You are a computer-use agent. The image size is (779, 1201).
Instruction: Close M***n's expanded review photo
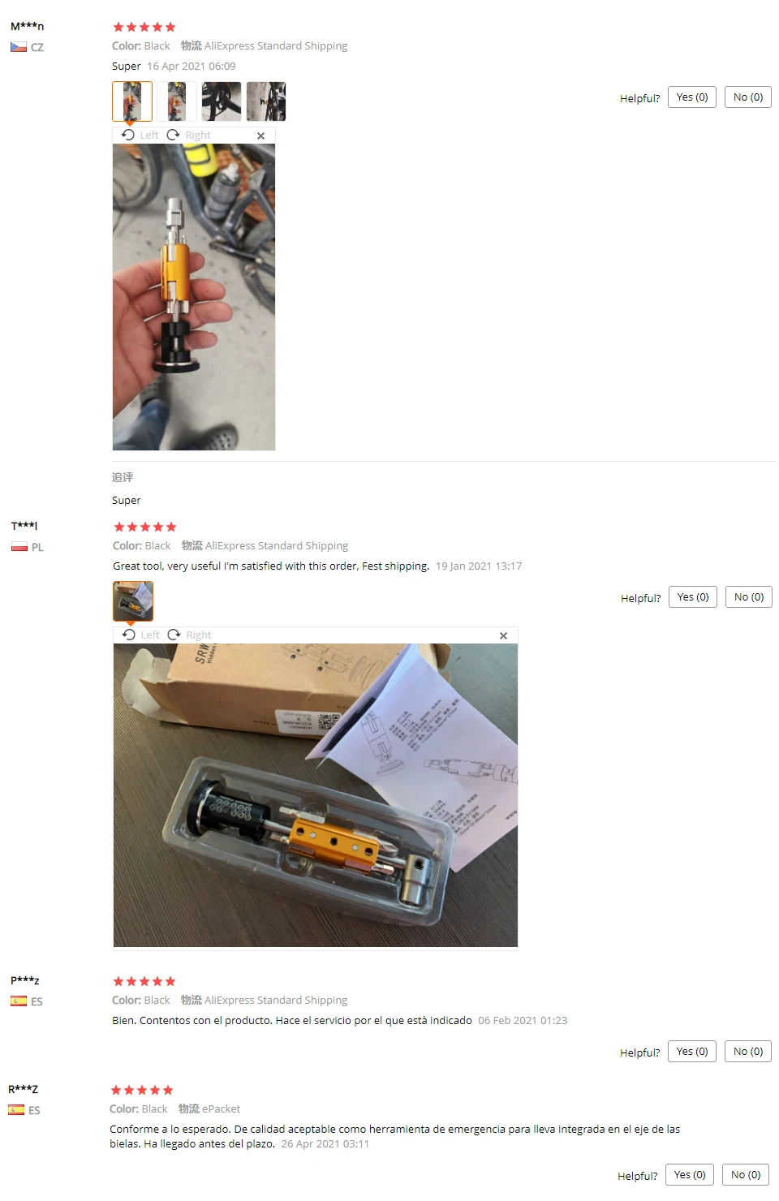coord(260,136)
